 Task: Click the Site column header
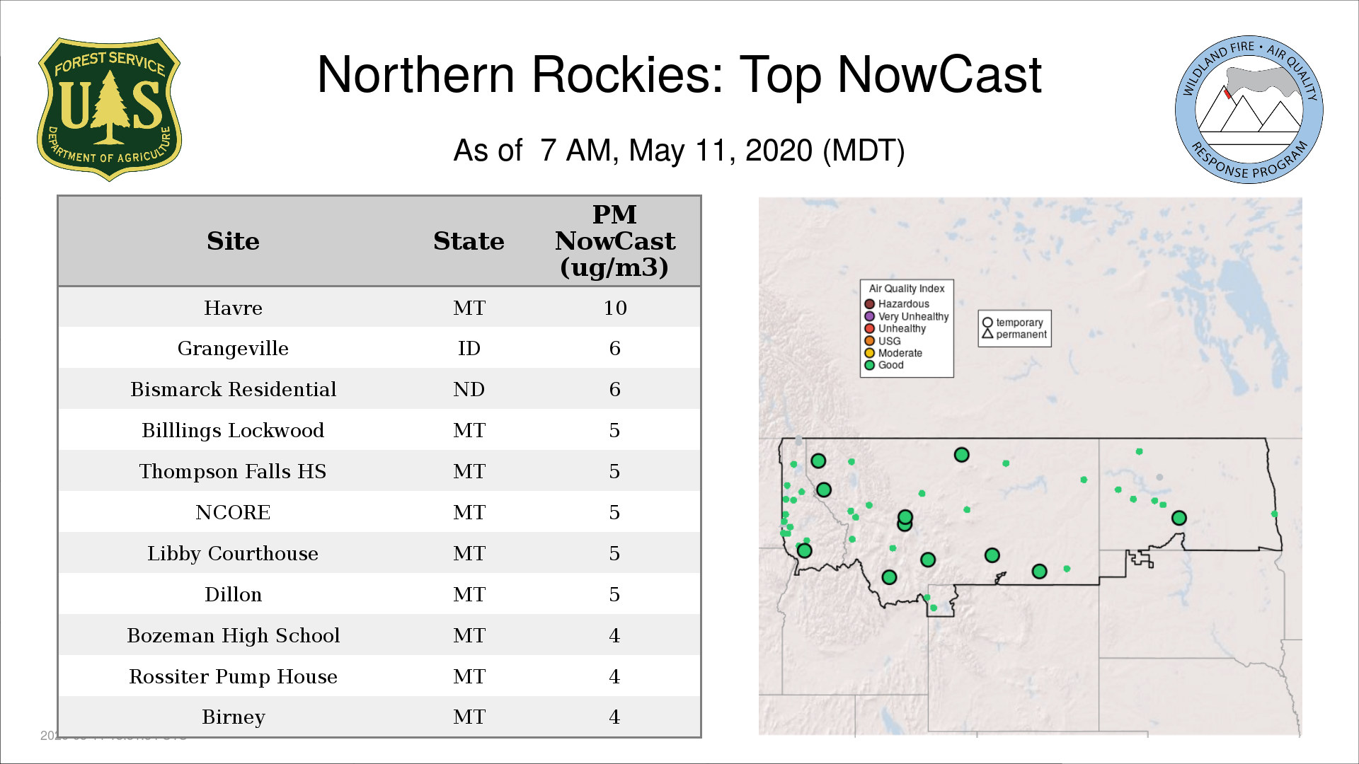click(x=233, y=241)
